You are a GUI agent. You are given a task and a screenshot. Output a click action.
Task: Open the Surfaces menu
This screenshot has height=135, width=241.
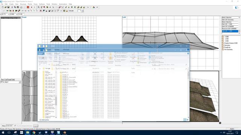point(42,4)
